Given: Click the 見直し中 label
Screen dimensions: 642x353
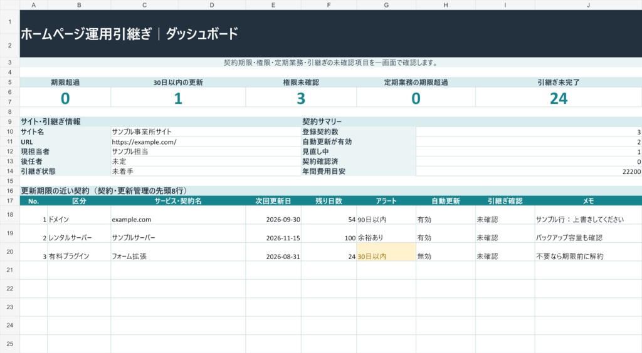Looking at the screenshot, I should coord(315,151).
